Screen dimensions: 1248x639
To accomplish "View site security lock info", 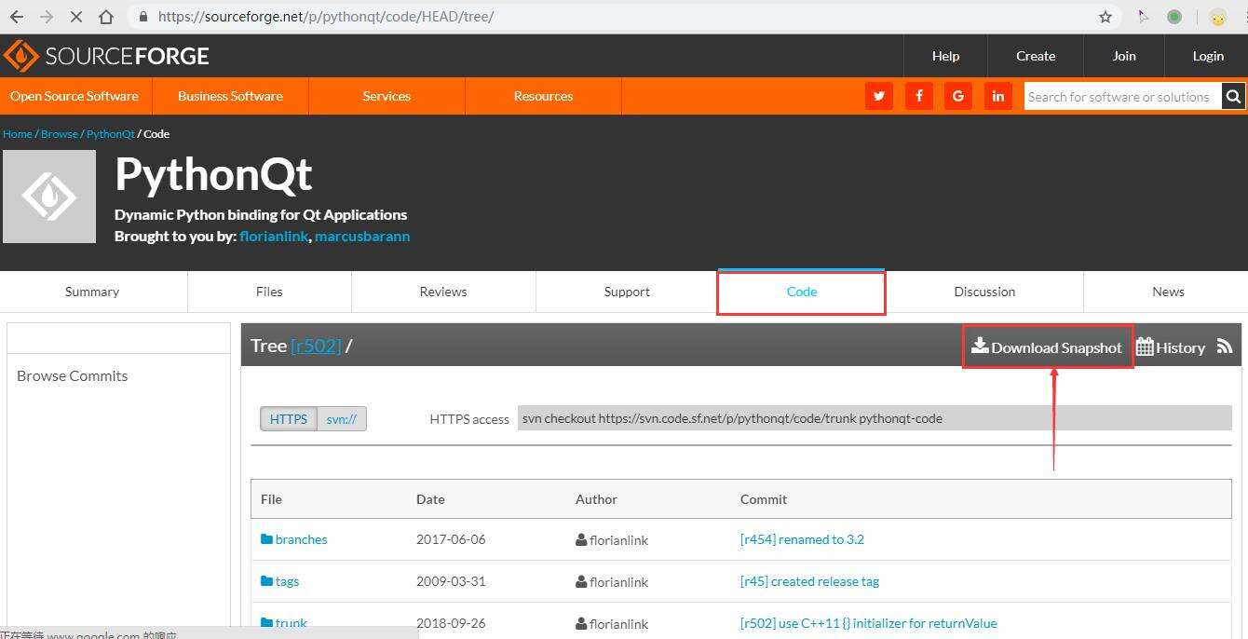I will (x=143, y=17).
